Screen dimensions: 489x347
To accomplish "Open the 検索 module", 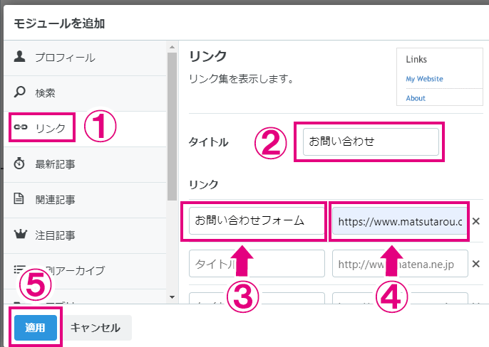I will tap(85, 93).
